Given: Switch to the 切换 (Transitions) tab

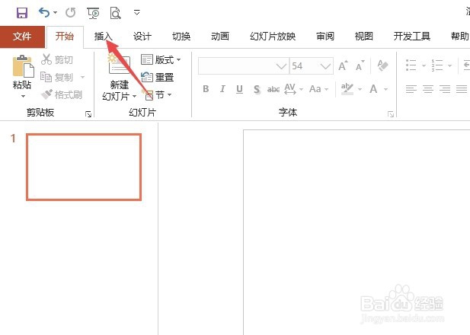Looking at the screenshot, I should coord(181,37).
